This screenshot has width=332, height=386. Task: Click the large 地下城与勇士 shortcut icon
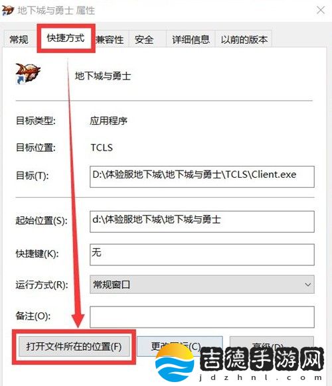point(28,74)
